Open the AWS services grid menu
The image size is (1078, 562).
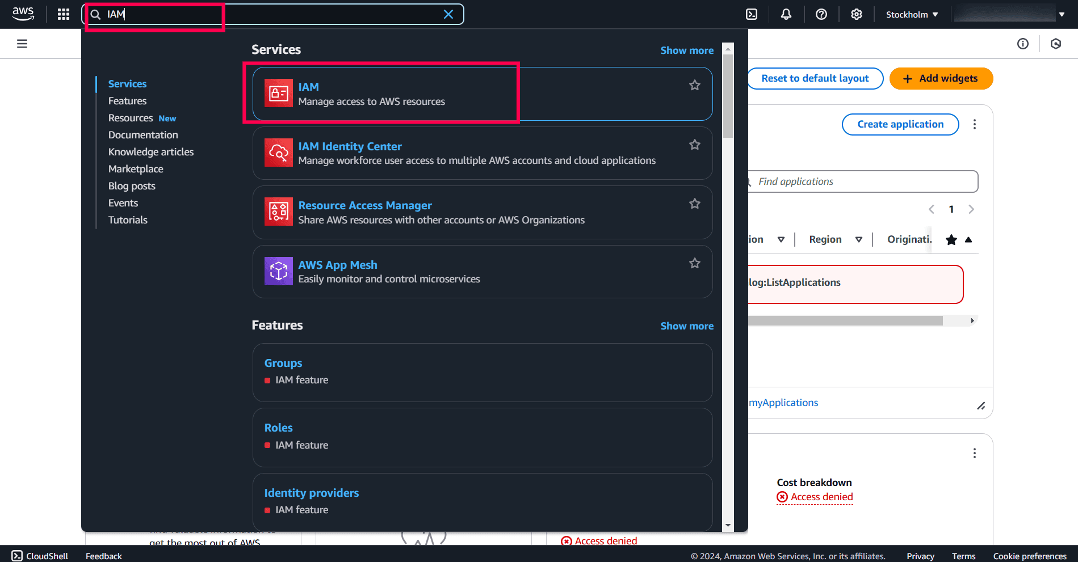pyautogui.click(x=63, y=14)
